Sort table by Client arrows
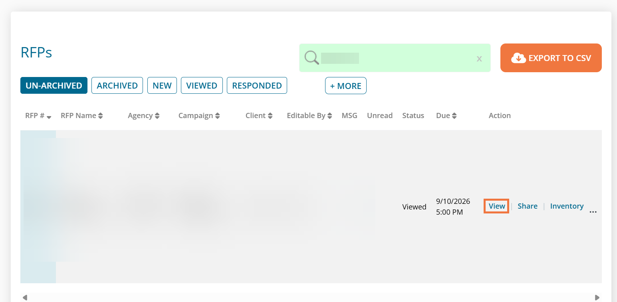The width and height of the screenshot is (617, 302). pyautogui.click(x=270, y=116)
